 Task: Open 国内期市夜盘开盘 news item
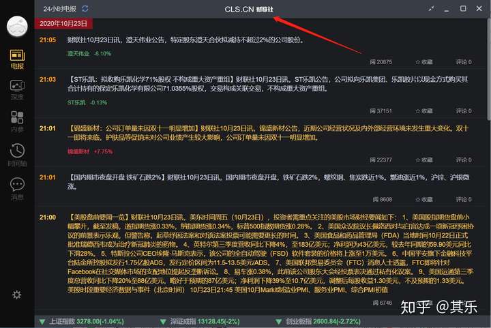[x=269, y=182]
